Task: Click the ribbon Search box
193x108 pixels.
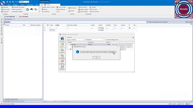Action: pyautogui.click(x=53, y=5)
